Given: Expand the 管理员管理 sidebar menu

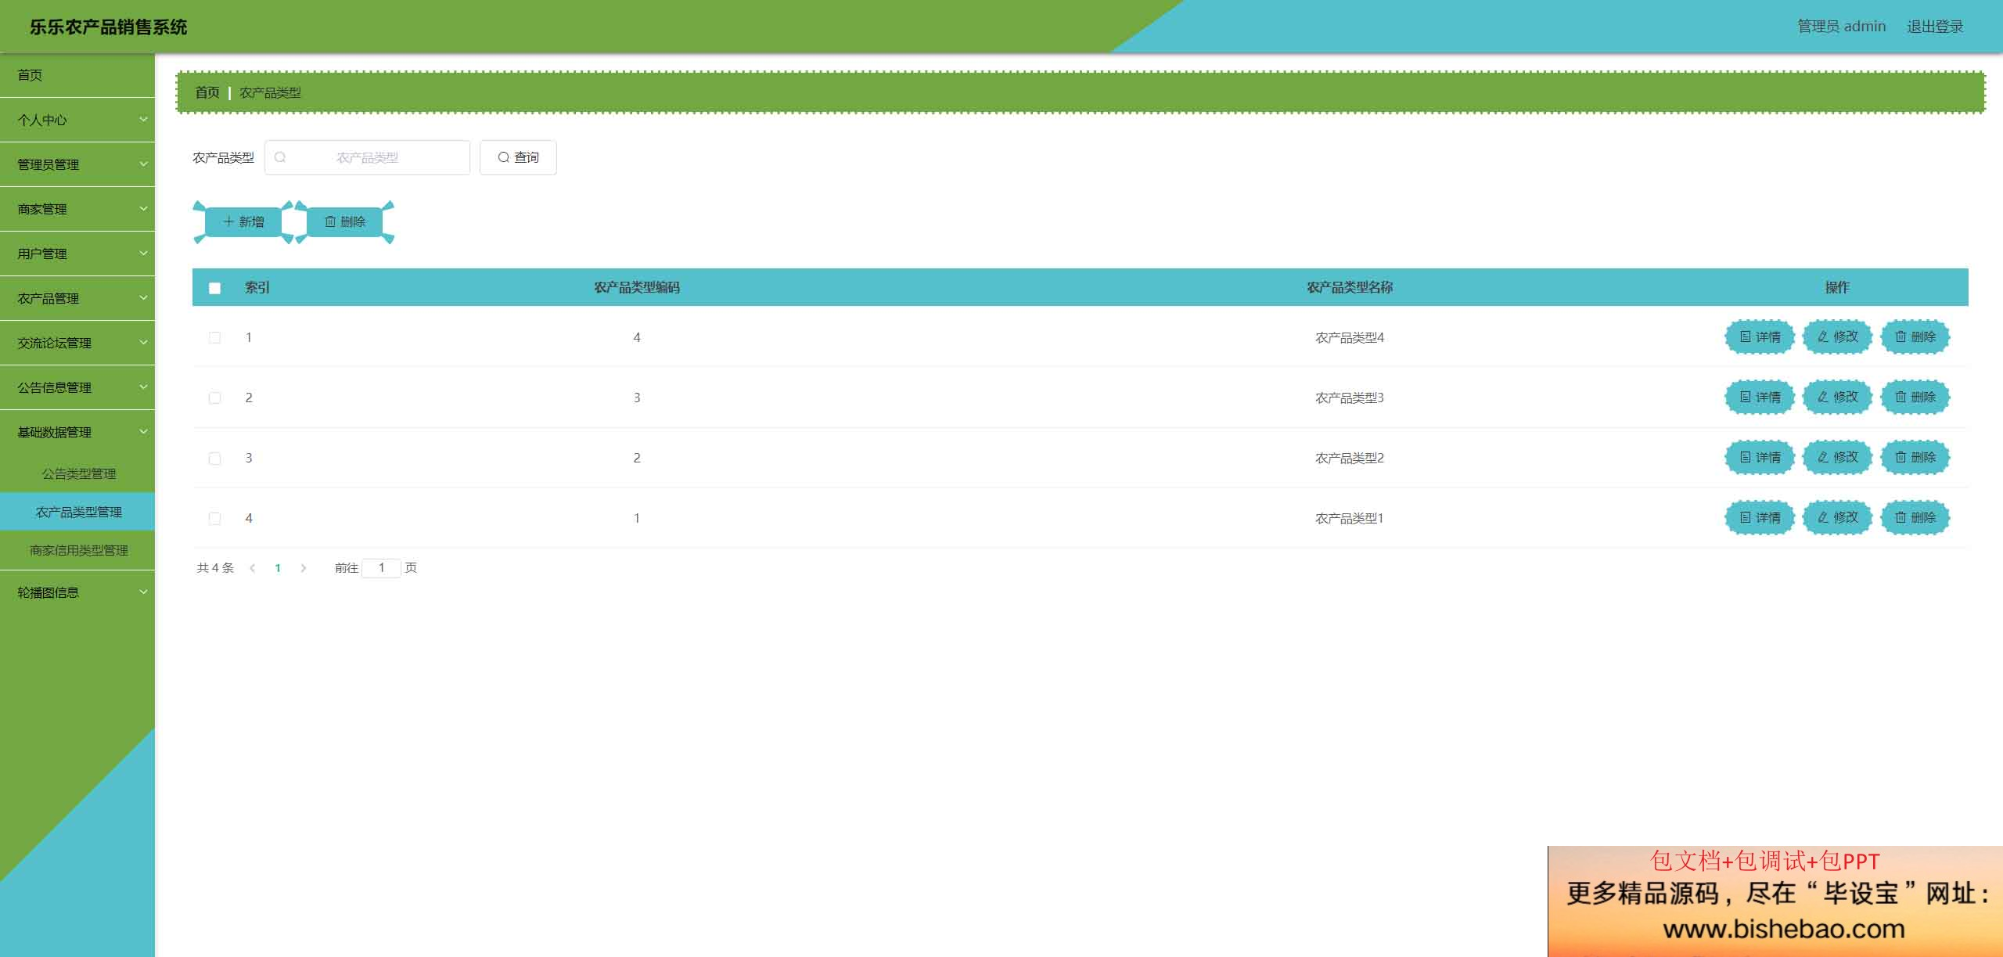Looking at the screenshot, I should (77, 164).
